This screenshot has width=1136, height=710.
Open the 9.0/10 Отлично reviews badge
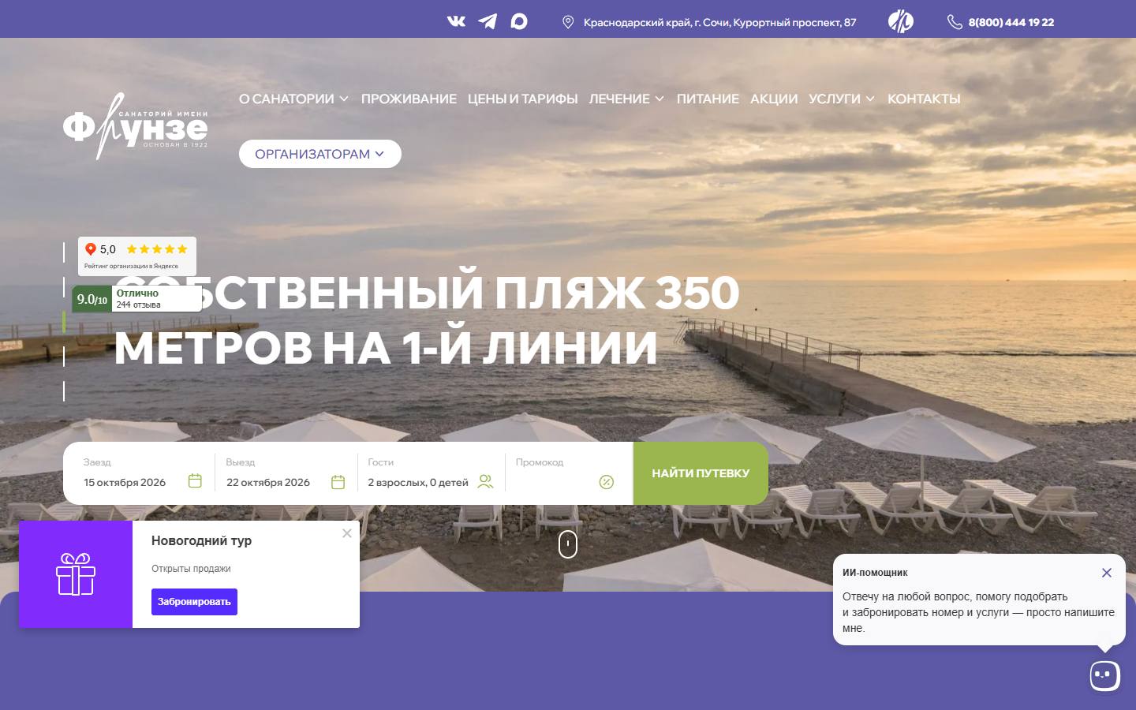(136, 299)
